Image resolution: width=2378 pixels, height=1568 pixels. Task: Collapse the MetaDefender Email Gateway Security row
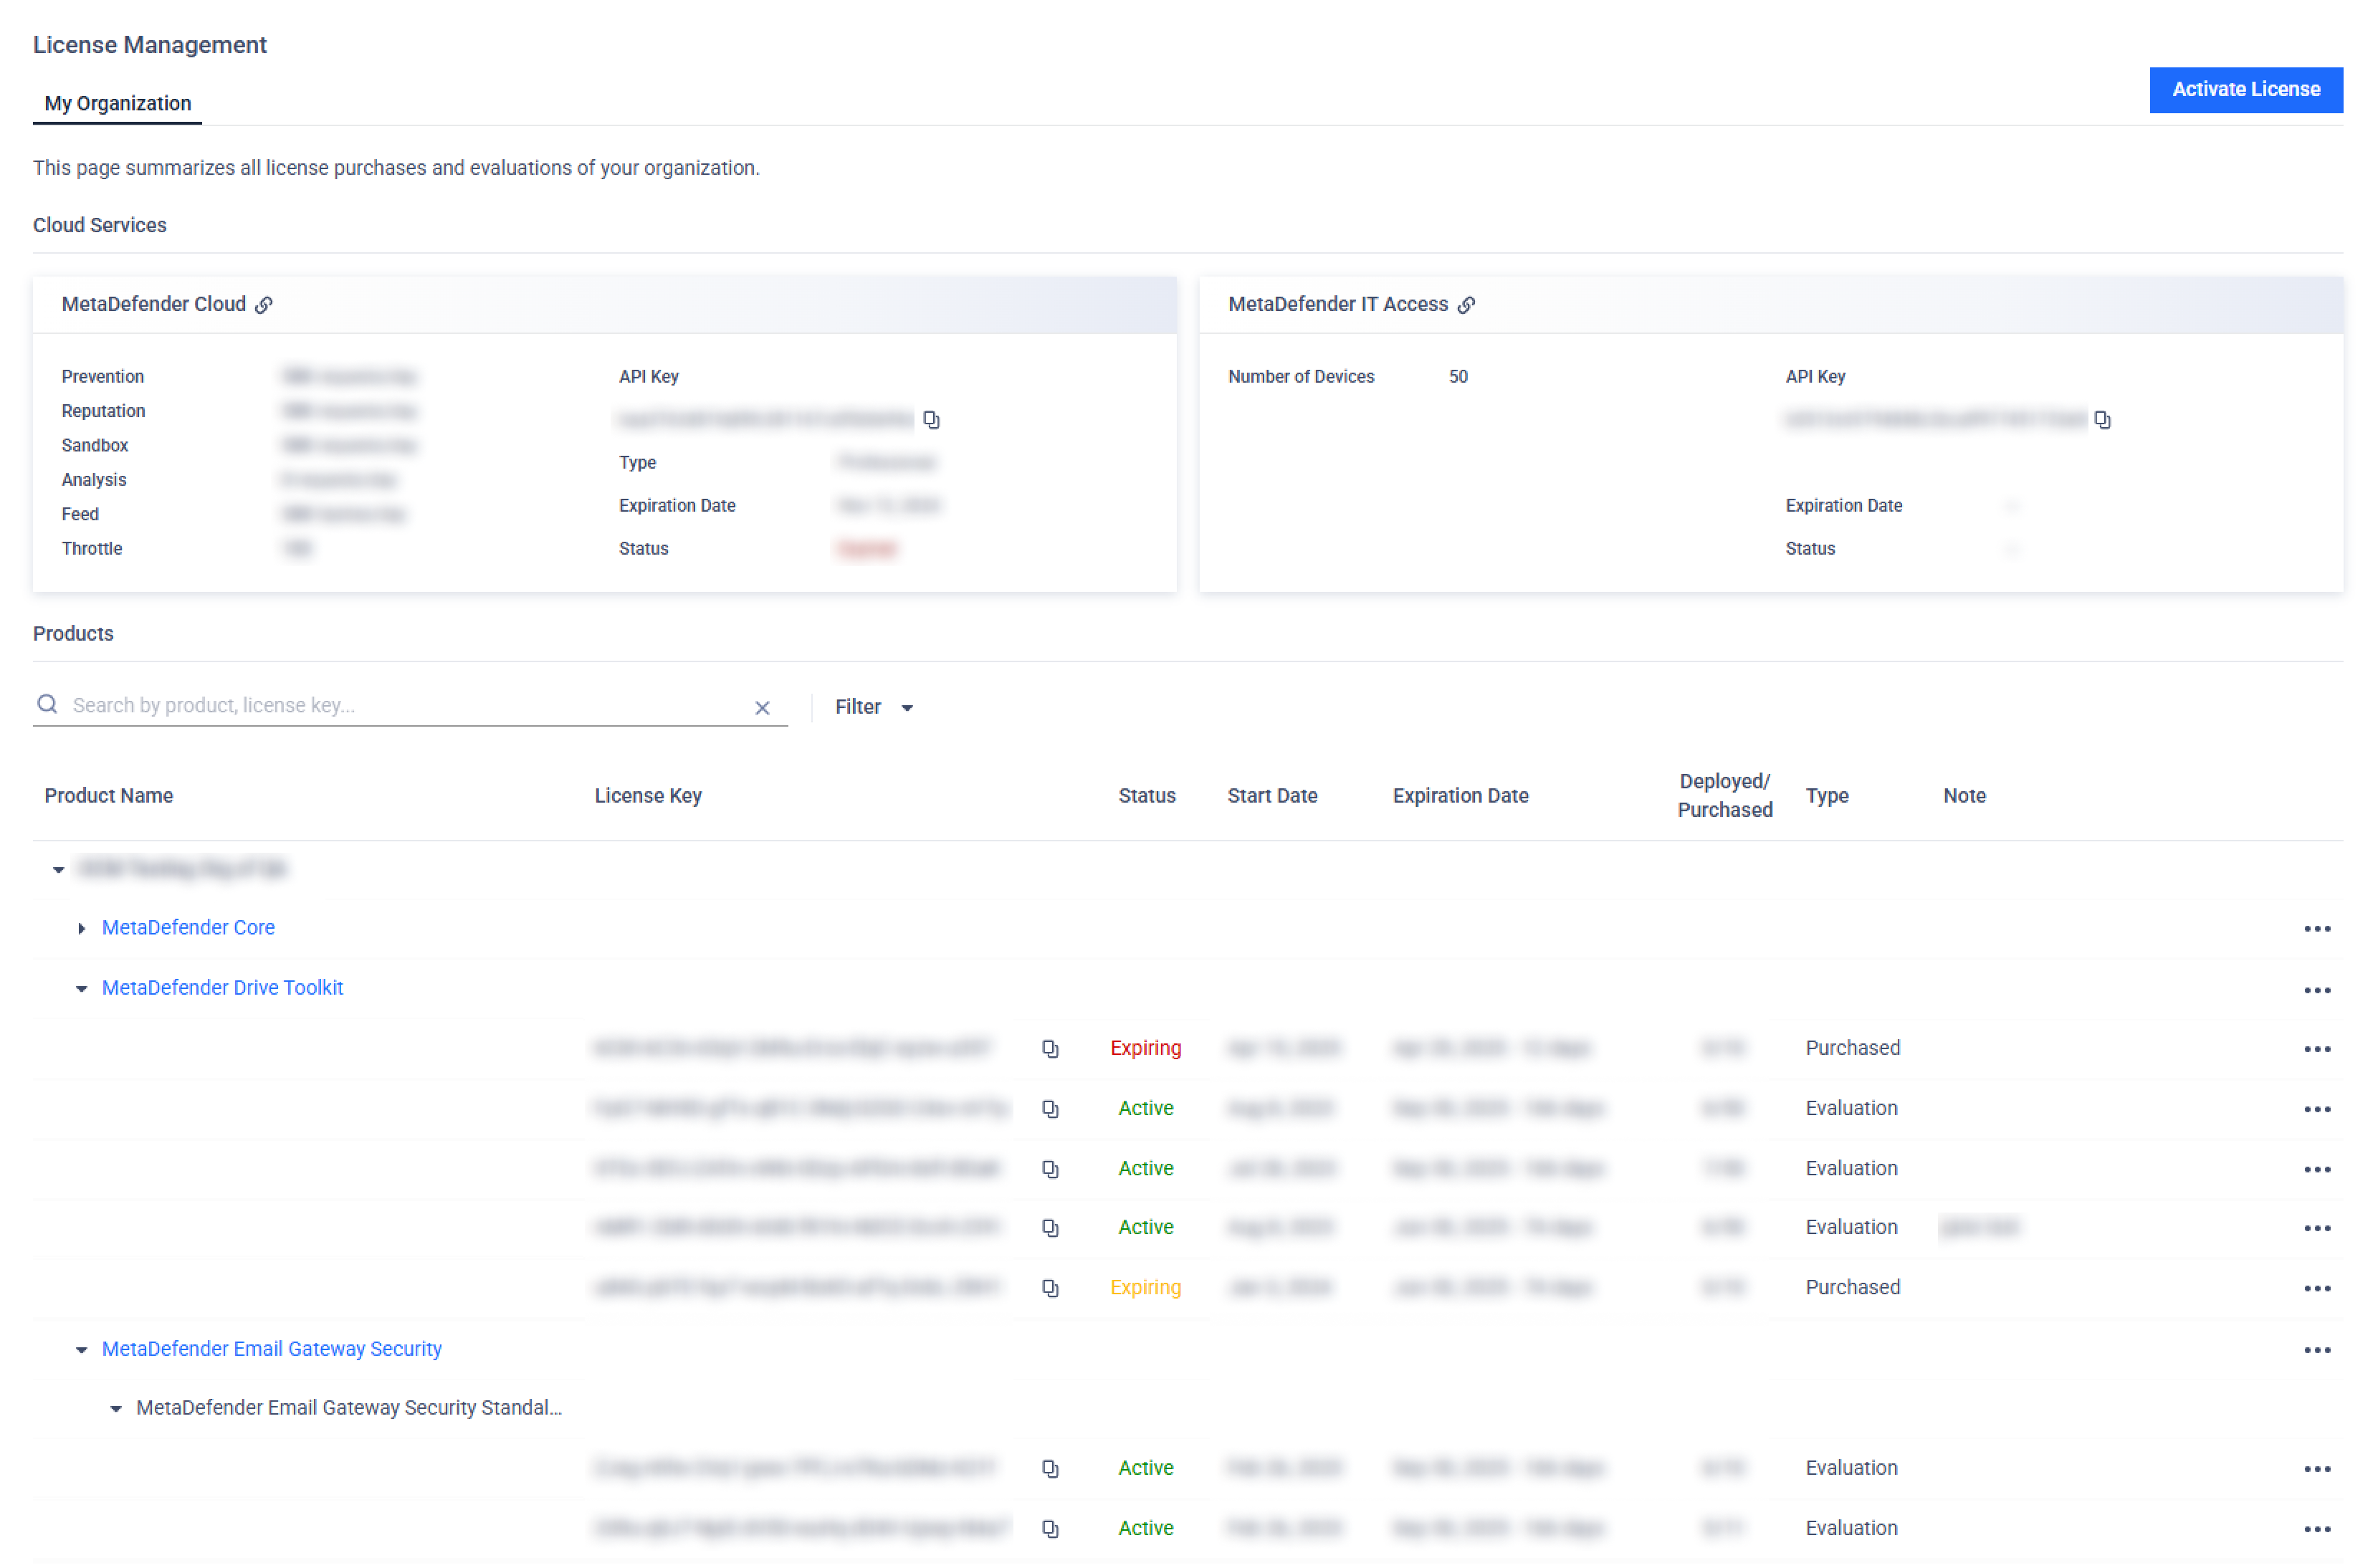[x=82, y=1350]
